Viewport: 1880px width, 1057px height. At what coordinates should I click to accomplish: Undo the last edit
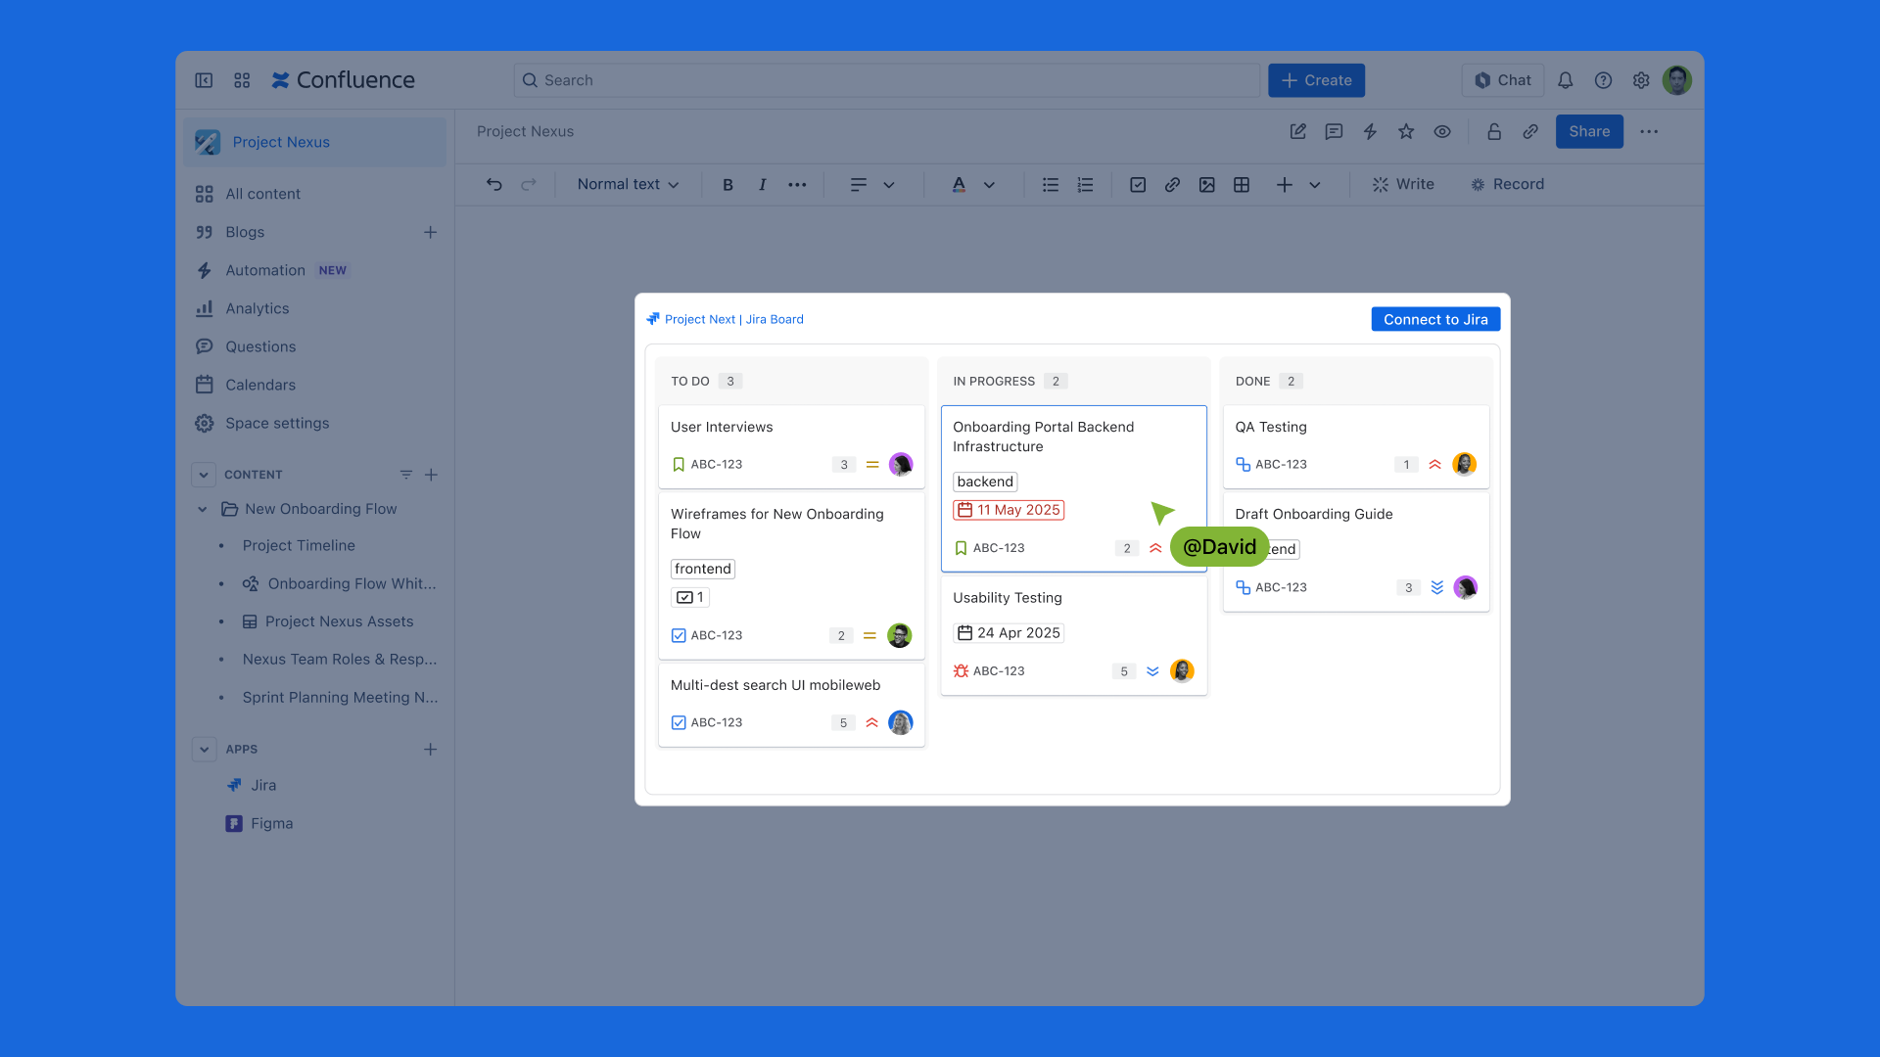494,184
